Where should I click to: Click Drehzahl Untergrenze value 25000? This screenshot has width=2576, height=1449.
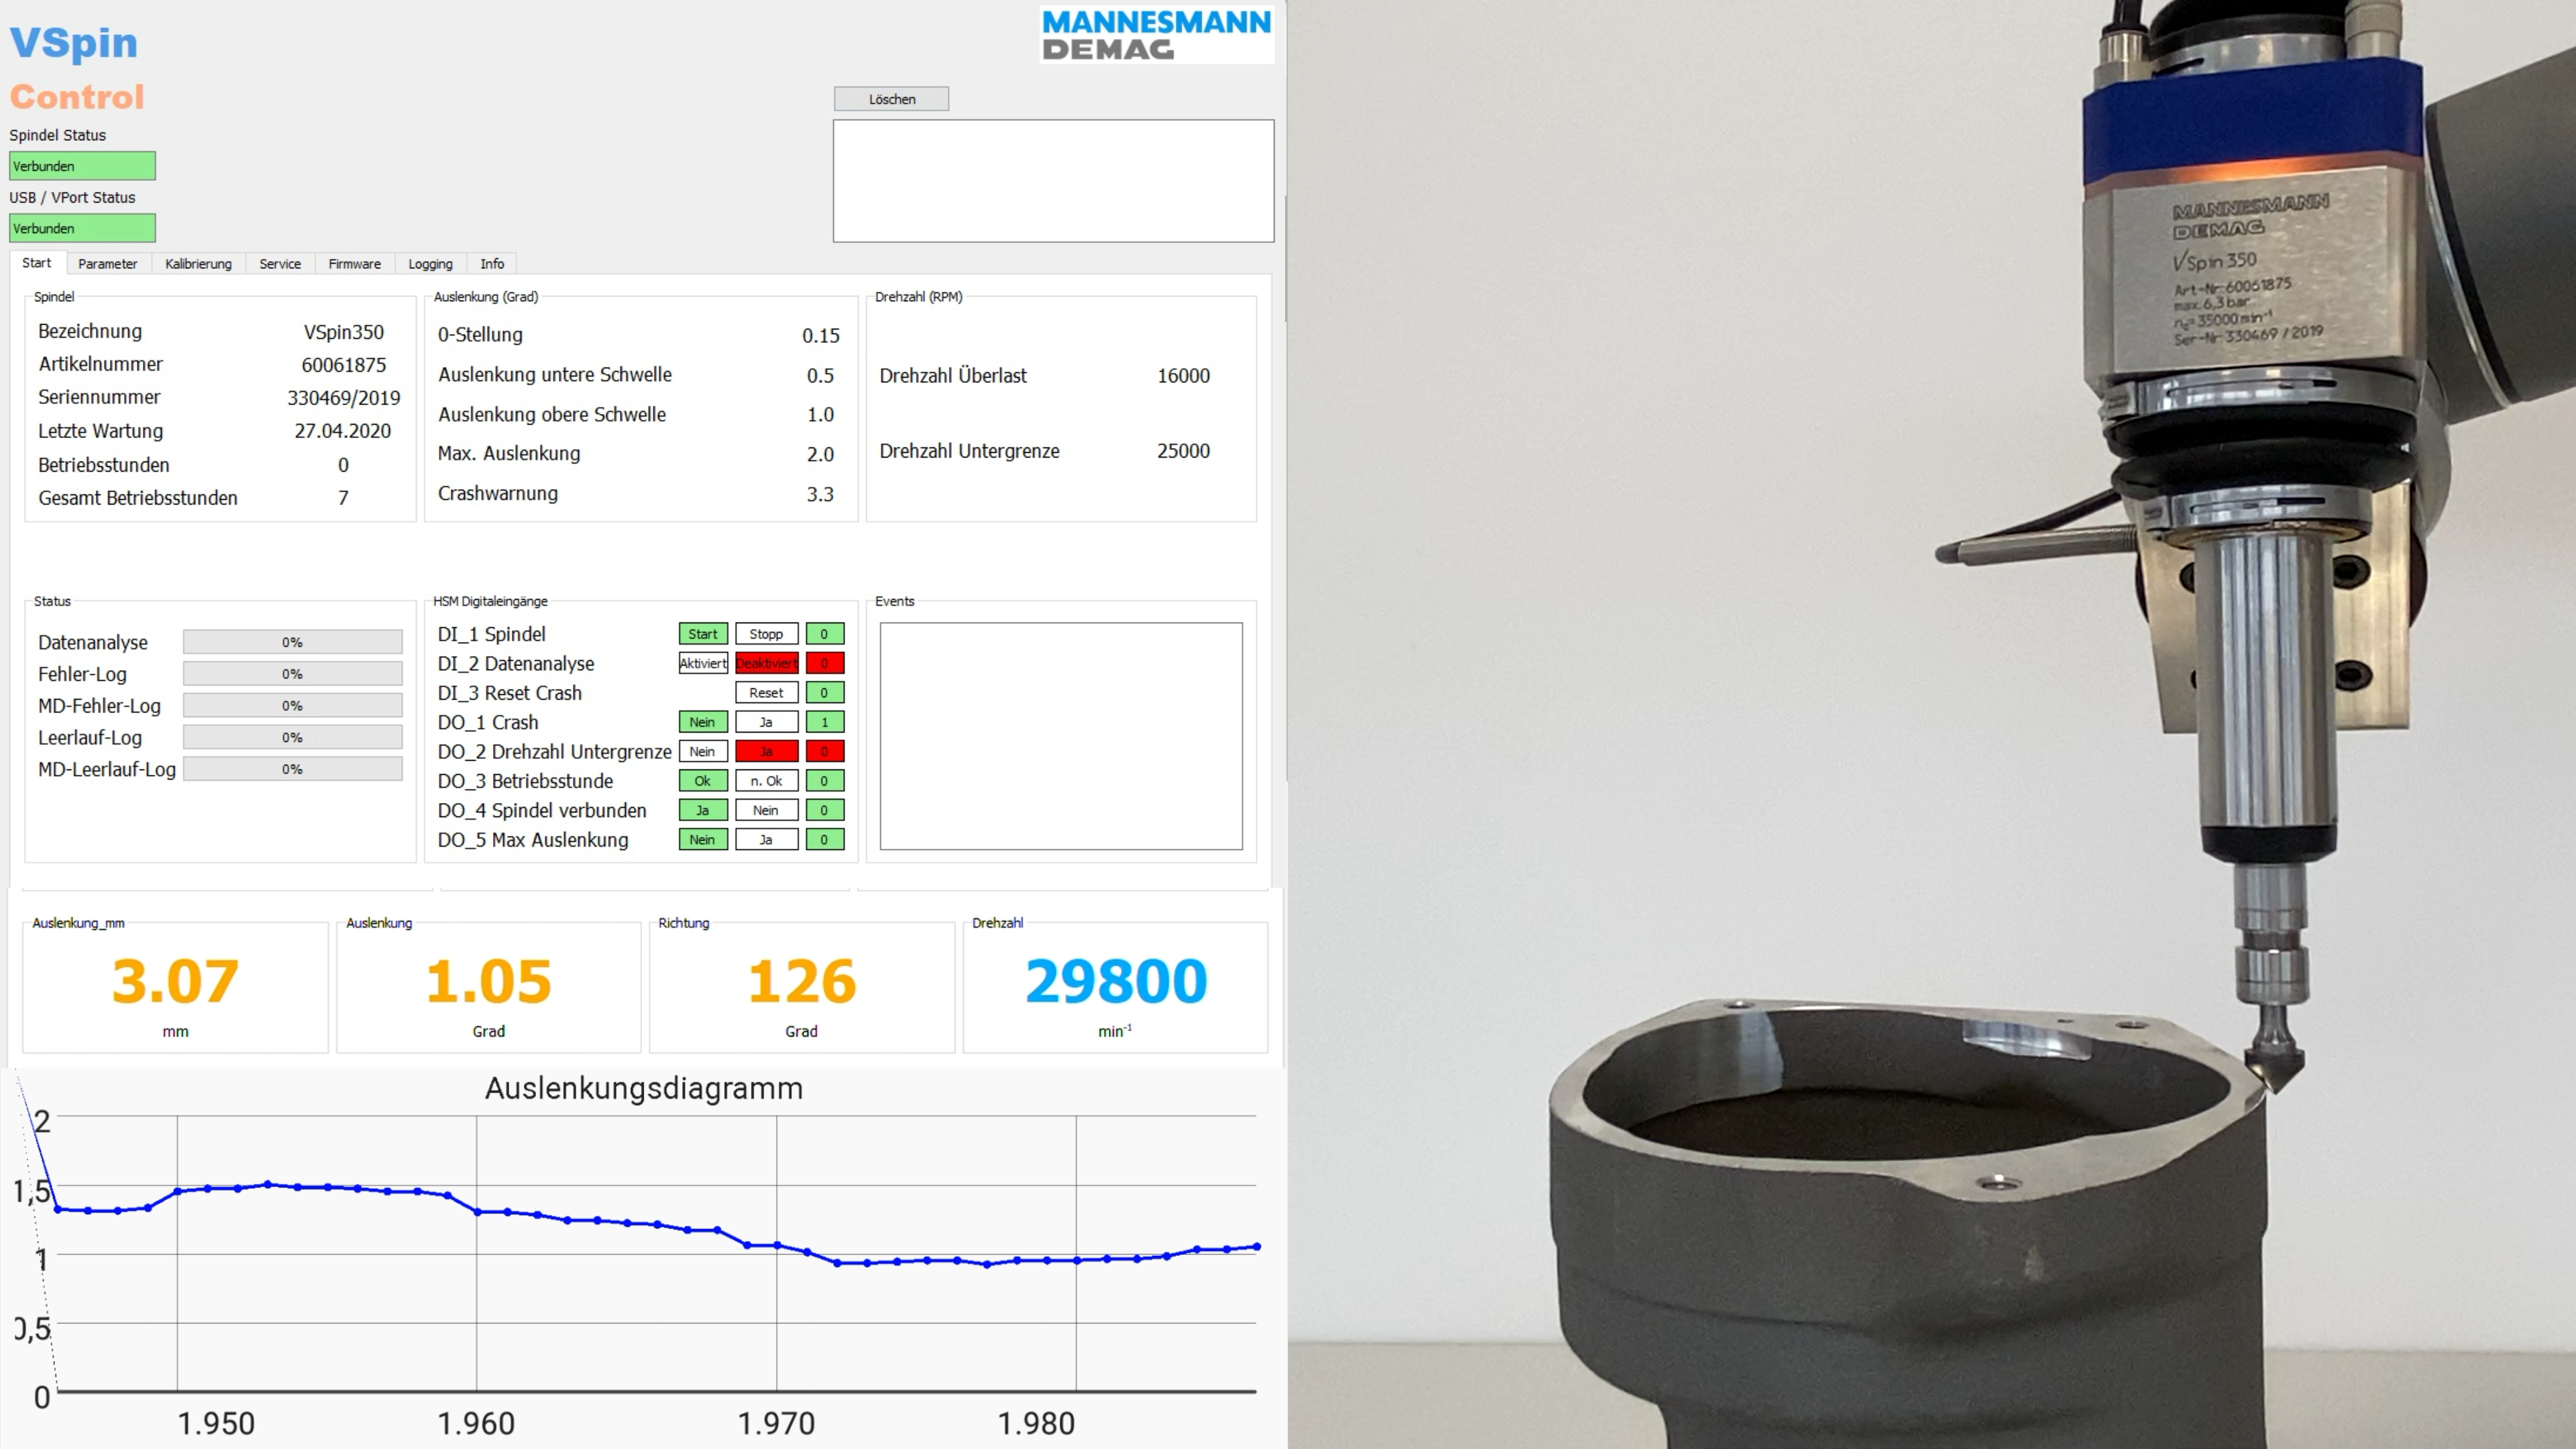[1184, 451]
